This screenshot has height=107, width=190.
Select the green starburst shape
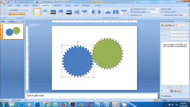tap(107, 53)
